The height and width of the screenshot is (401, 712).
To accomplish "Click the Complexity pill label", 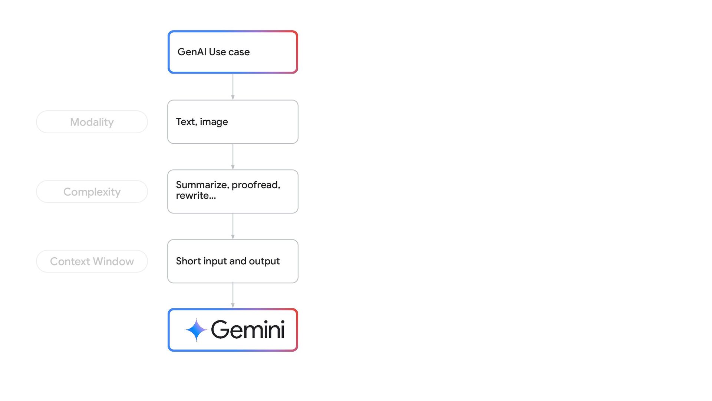I will point(92,192).
